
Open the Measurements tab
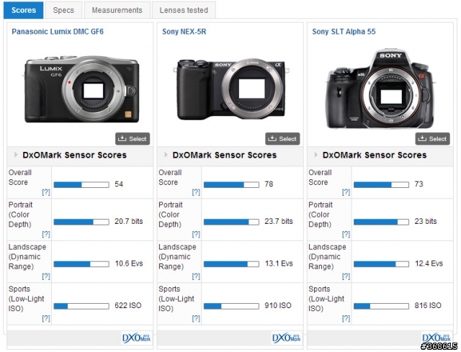pyautogui.click(x=117, y=10)
